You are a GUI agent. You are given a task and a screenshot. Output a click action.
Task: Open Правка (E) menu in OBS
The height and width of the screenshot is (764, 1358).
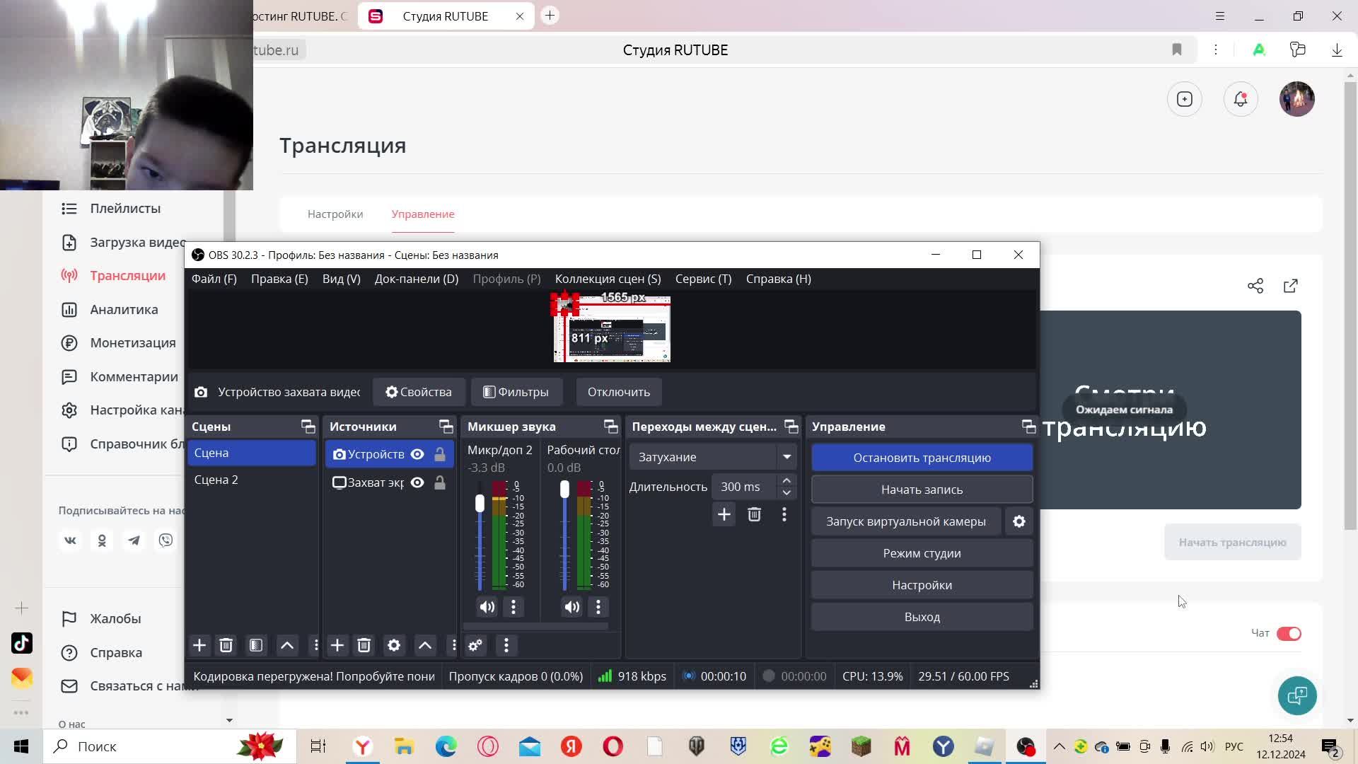click(279, 279)
